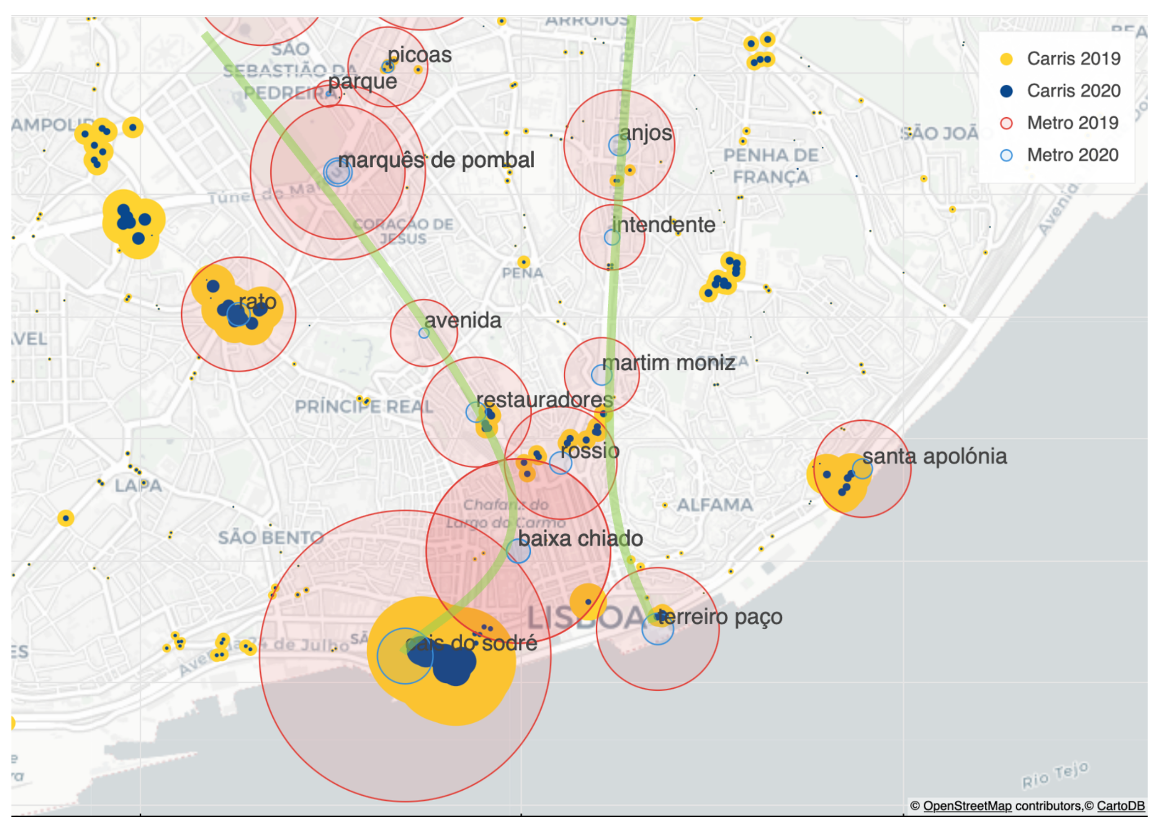
Task: Click the CORAÇÃO DE JESUS neighborhood label
Action: [403, 231]
